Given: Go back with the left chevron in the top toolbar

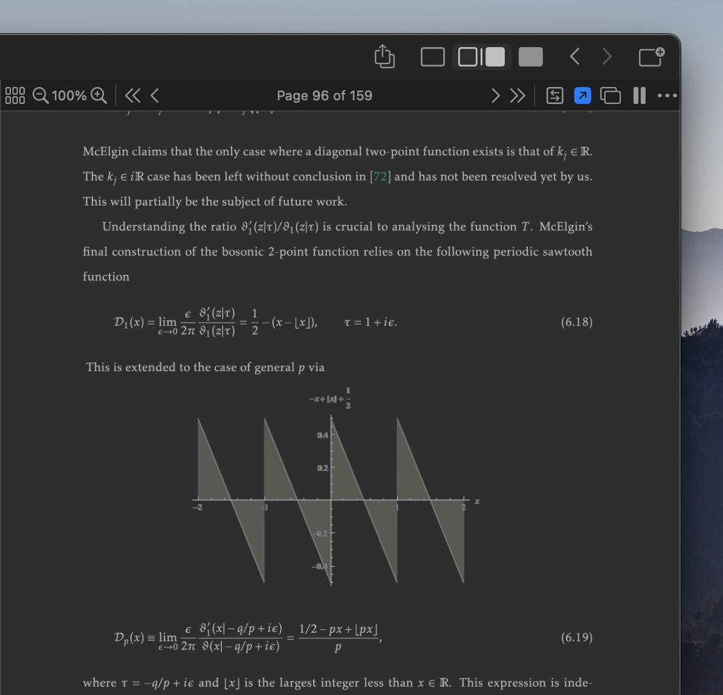Looking at the screenshot, I should point(574,57).
